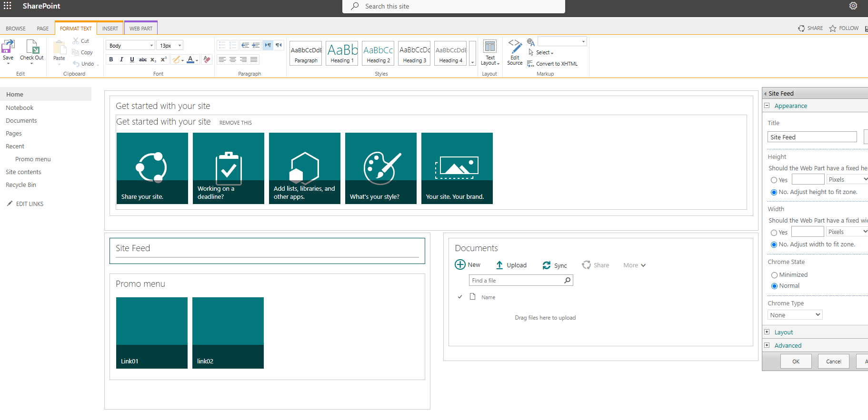Open Site contents in the left navigation
Screen dimensions: 868x420
[x=23, y=172]
